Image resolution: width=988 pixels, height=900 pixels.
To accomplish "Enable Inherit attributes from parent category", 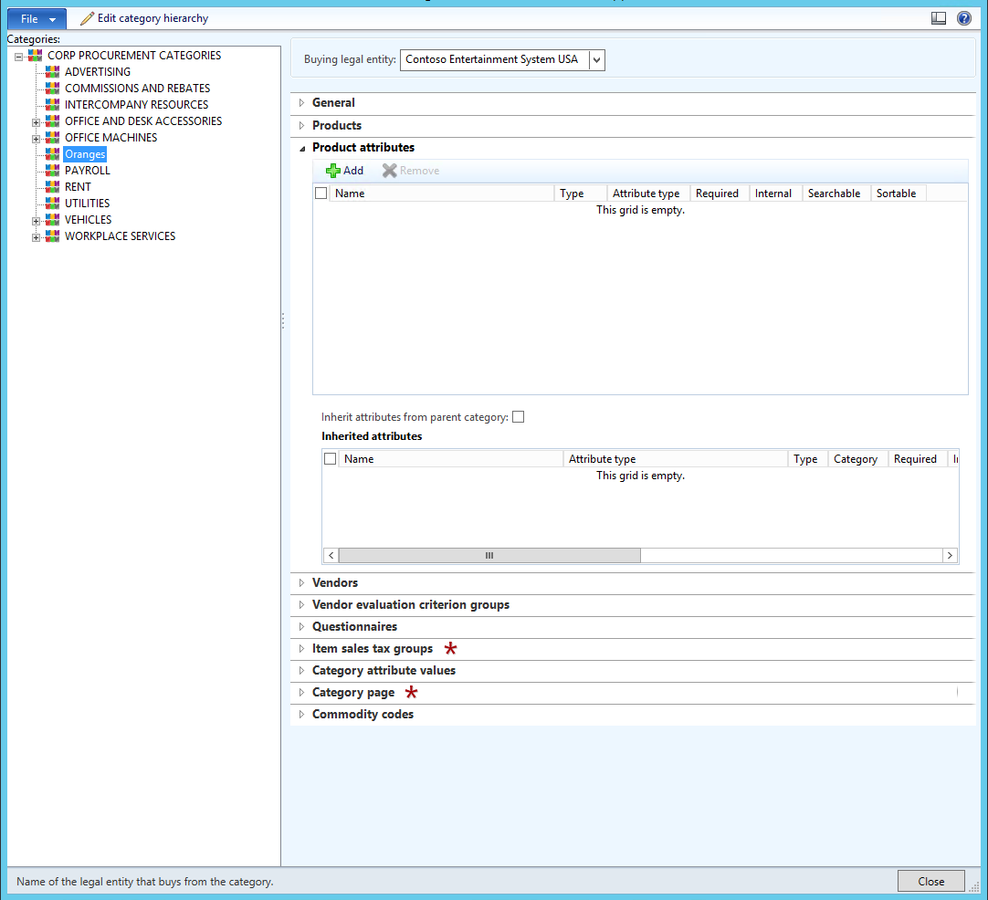I will [x=518, y=417].
